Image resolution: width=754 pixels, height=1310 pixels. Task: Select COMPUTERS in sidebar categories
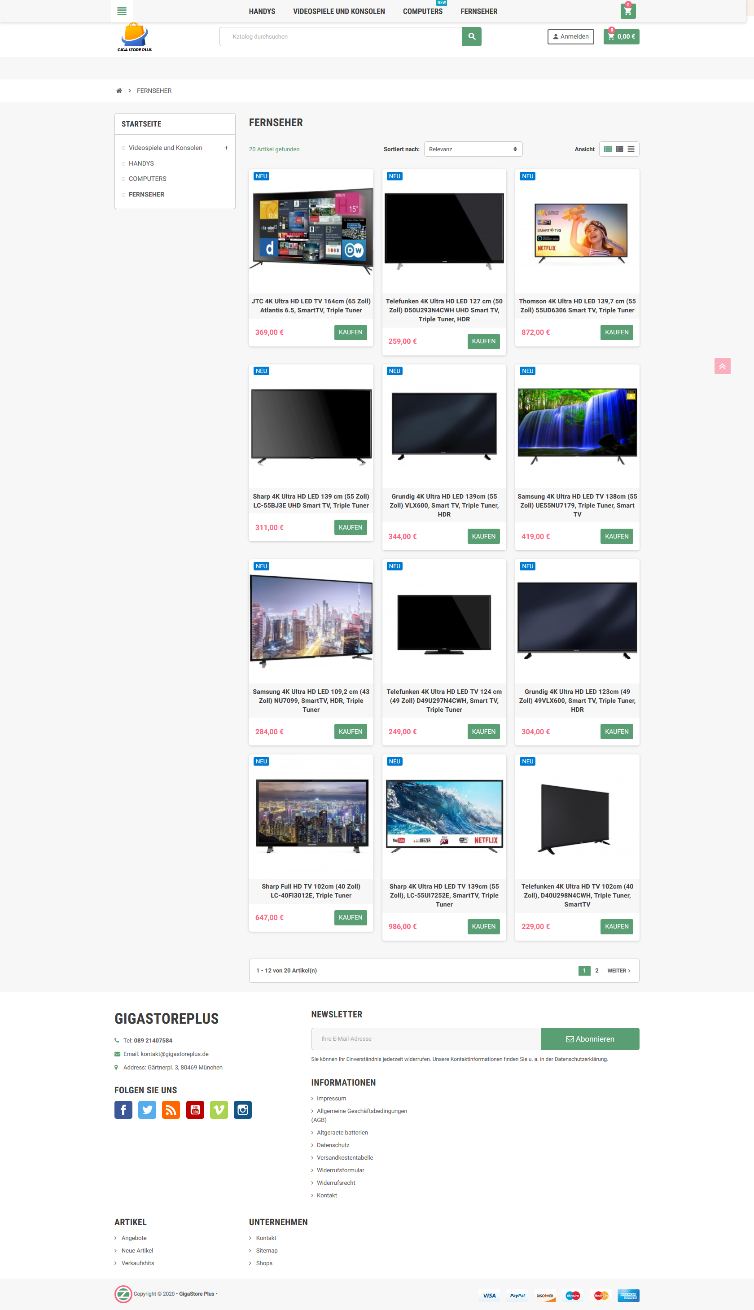pyautogui.click(x=148, y=179)
